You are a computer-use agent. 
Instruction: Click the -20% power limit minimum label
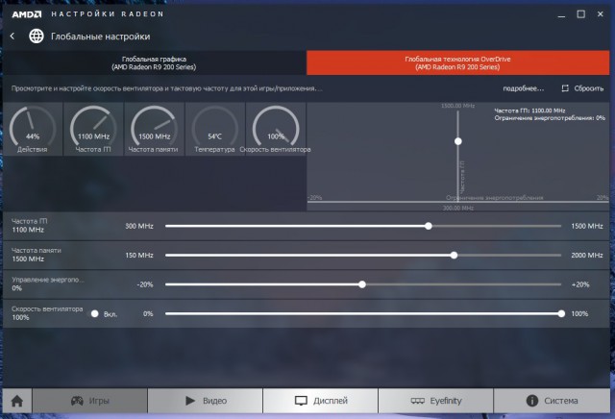pos(145,284)
